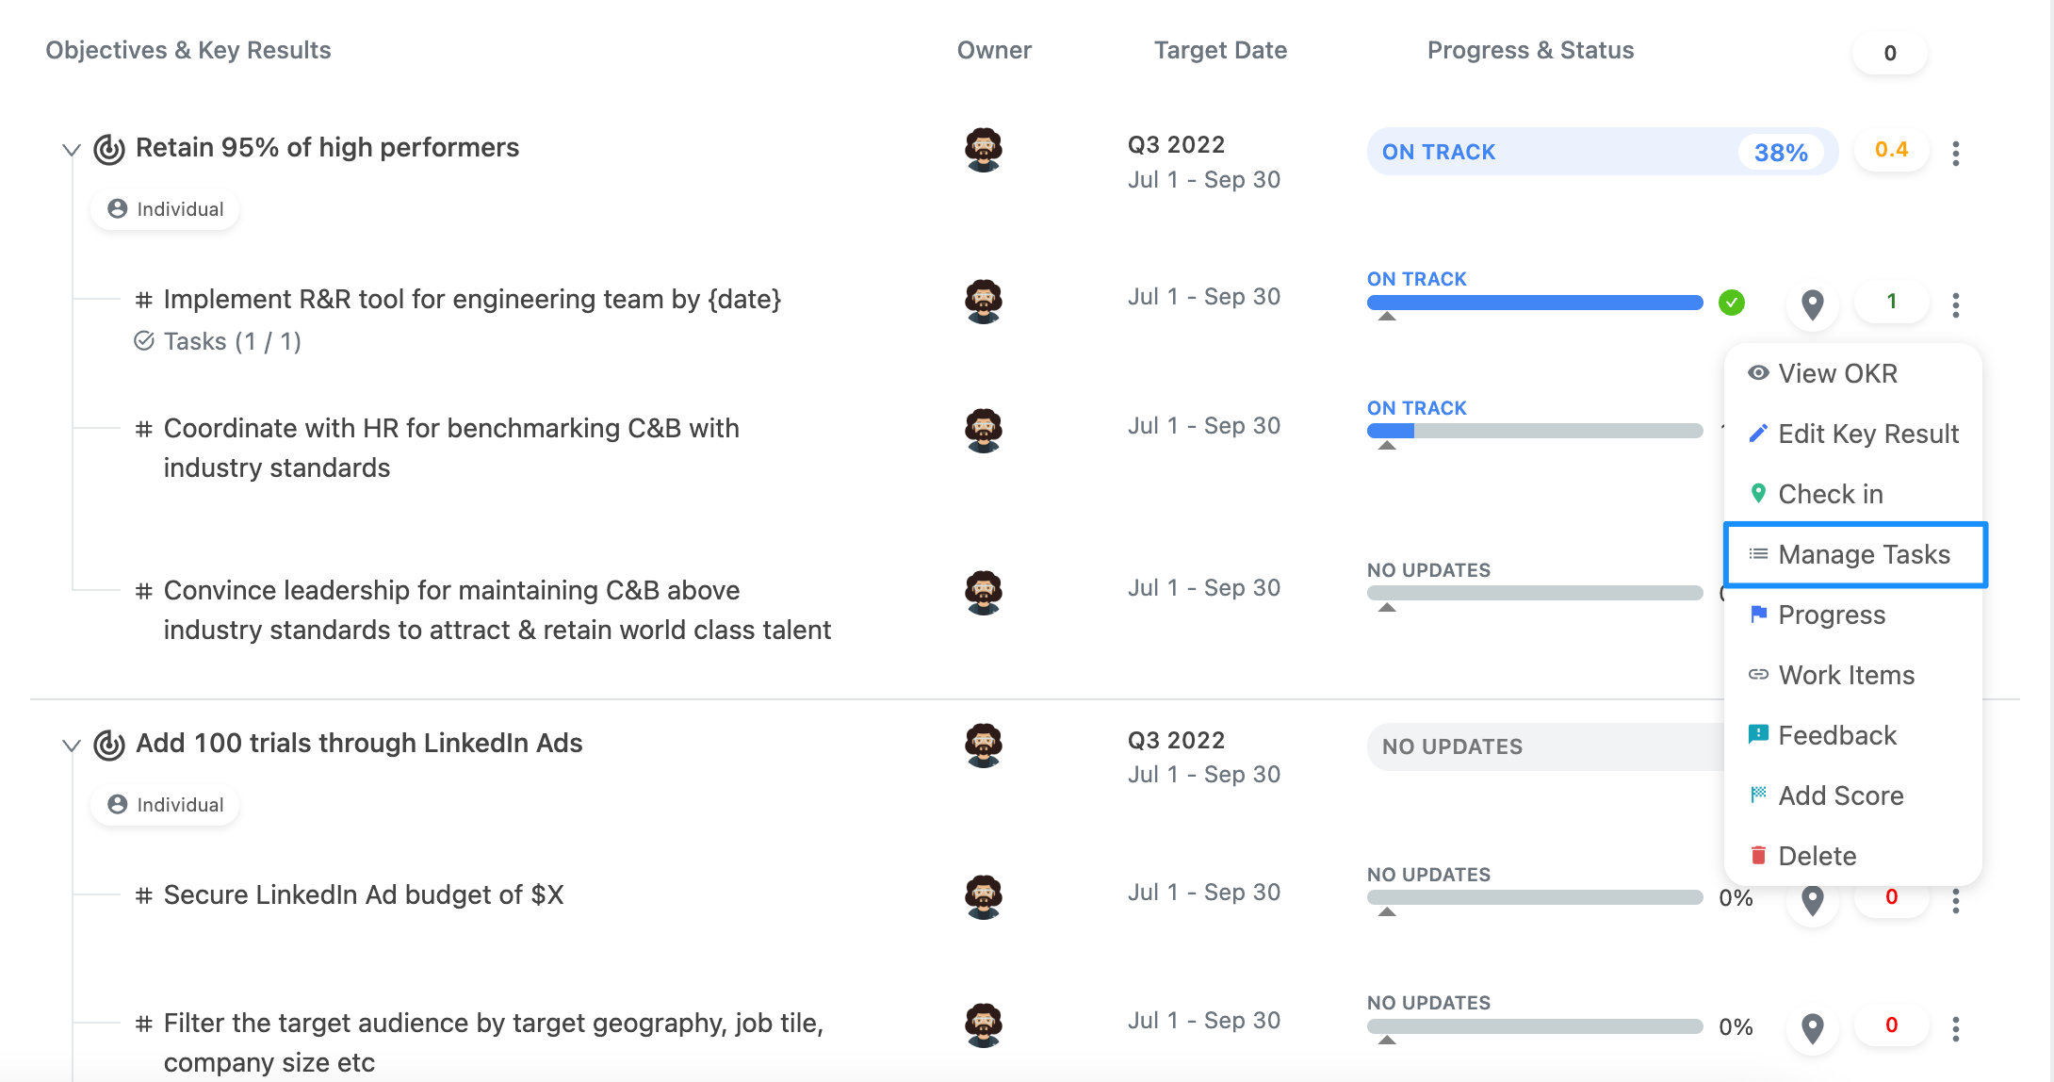Click progress bar of Coordinate with HR row
2054x1082 pixels.
[1535, 431]
